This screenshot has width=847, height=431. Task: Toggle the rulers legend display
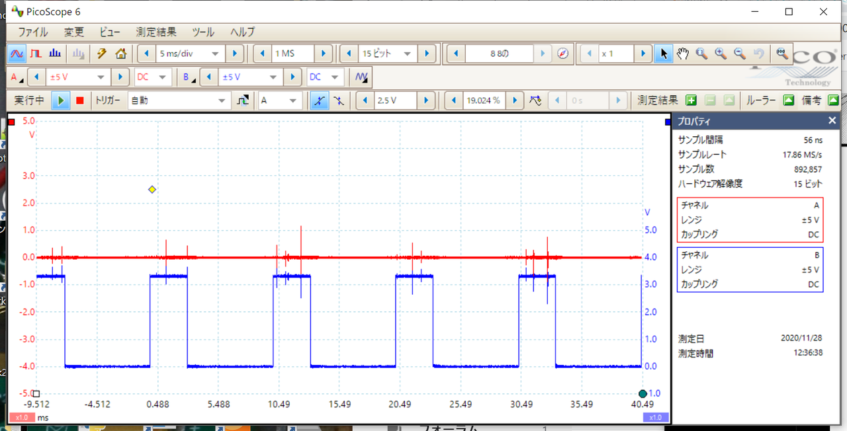coord(789,100)
